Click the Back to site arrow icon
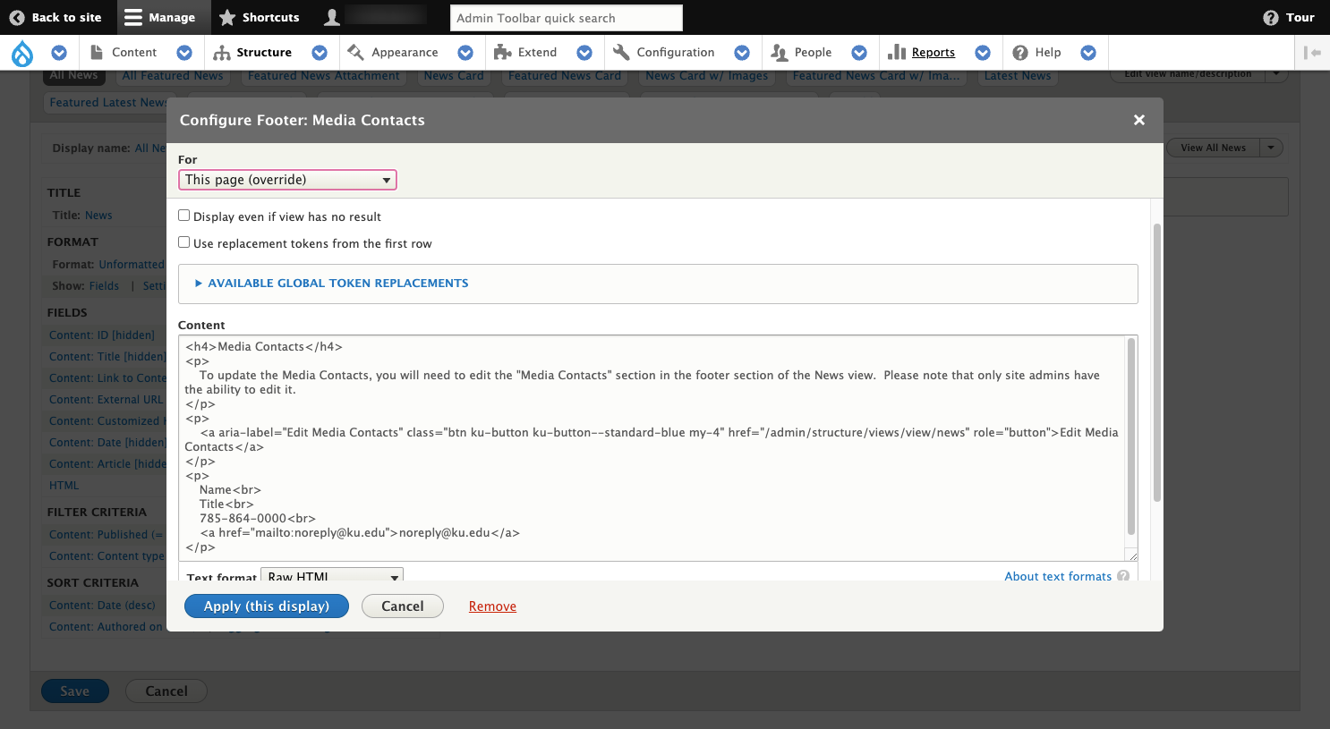 17,18
